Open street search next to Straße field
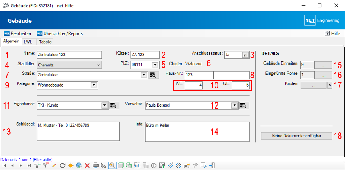This screenshot has height=170, width=345. (x=152, y=75)
